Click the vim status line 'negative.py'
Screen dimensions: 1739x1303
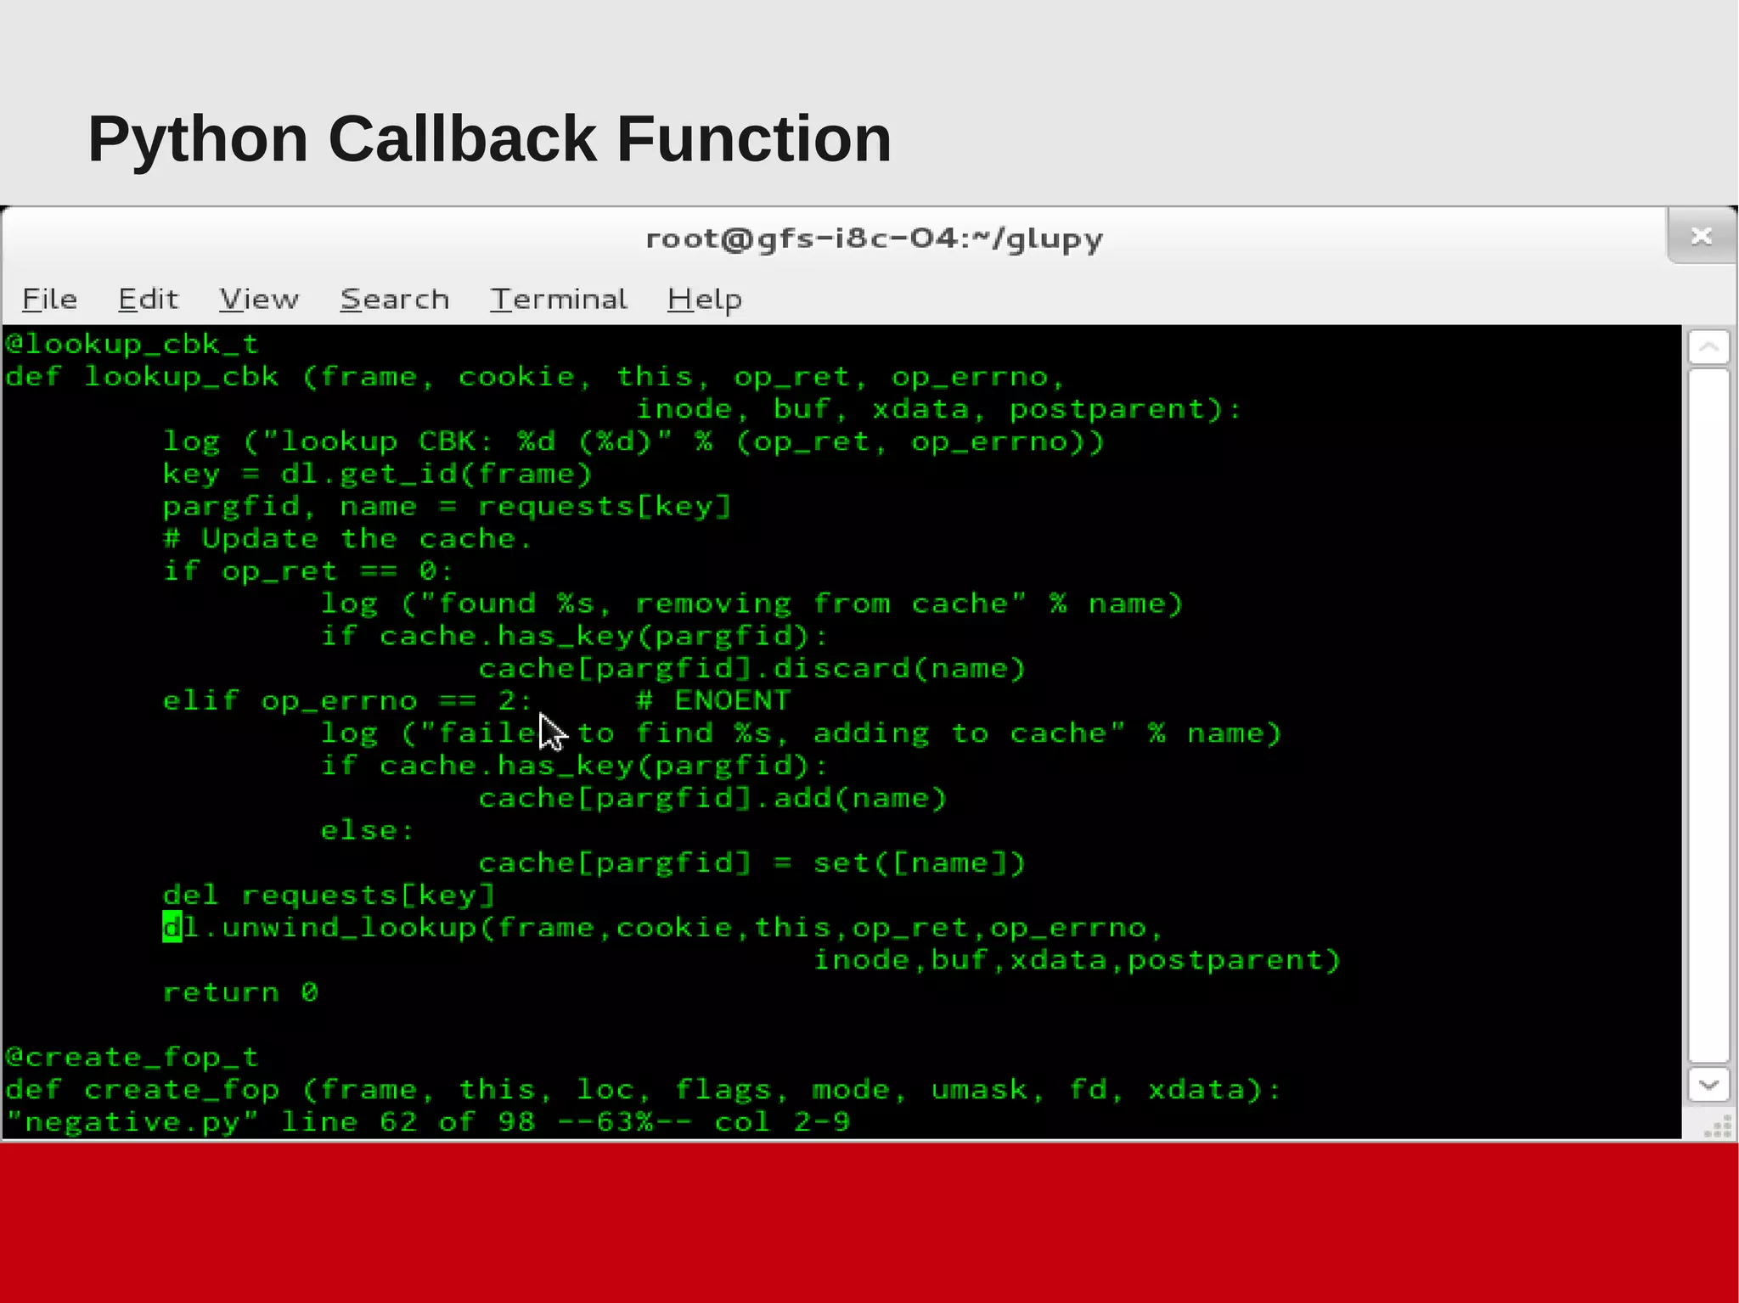coord(427,1122)
